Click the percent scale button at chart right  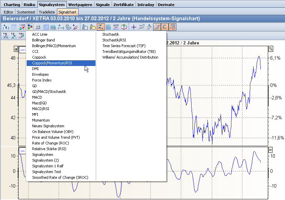270,49
